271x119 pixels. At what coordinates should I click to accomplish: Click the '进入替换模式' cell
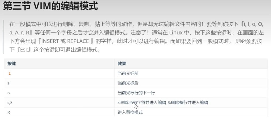[191, 112]
